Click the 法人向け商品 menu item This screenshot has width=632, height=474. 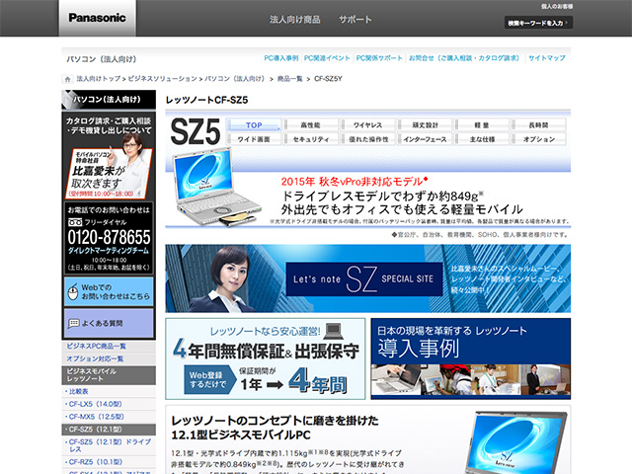click(295, 20)
